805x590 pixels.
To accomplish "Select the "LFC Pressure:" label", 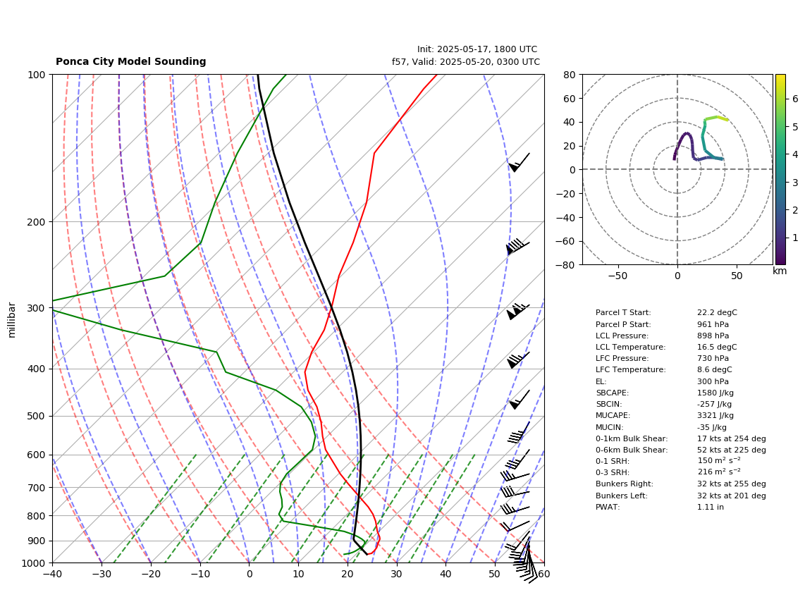I will [622, 358].
